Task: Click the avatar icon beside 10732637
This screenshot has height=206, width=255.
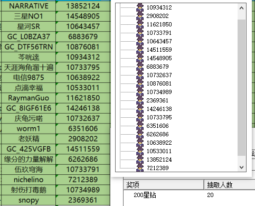Action: coord(140,75)
